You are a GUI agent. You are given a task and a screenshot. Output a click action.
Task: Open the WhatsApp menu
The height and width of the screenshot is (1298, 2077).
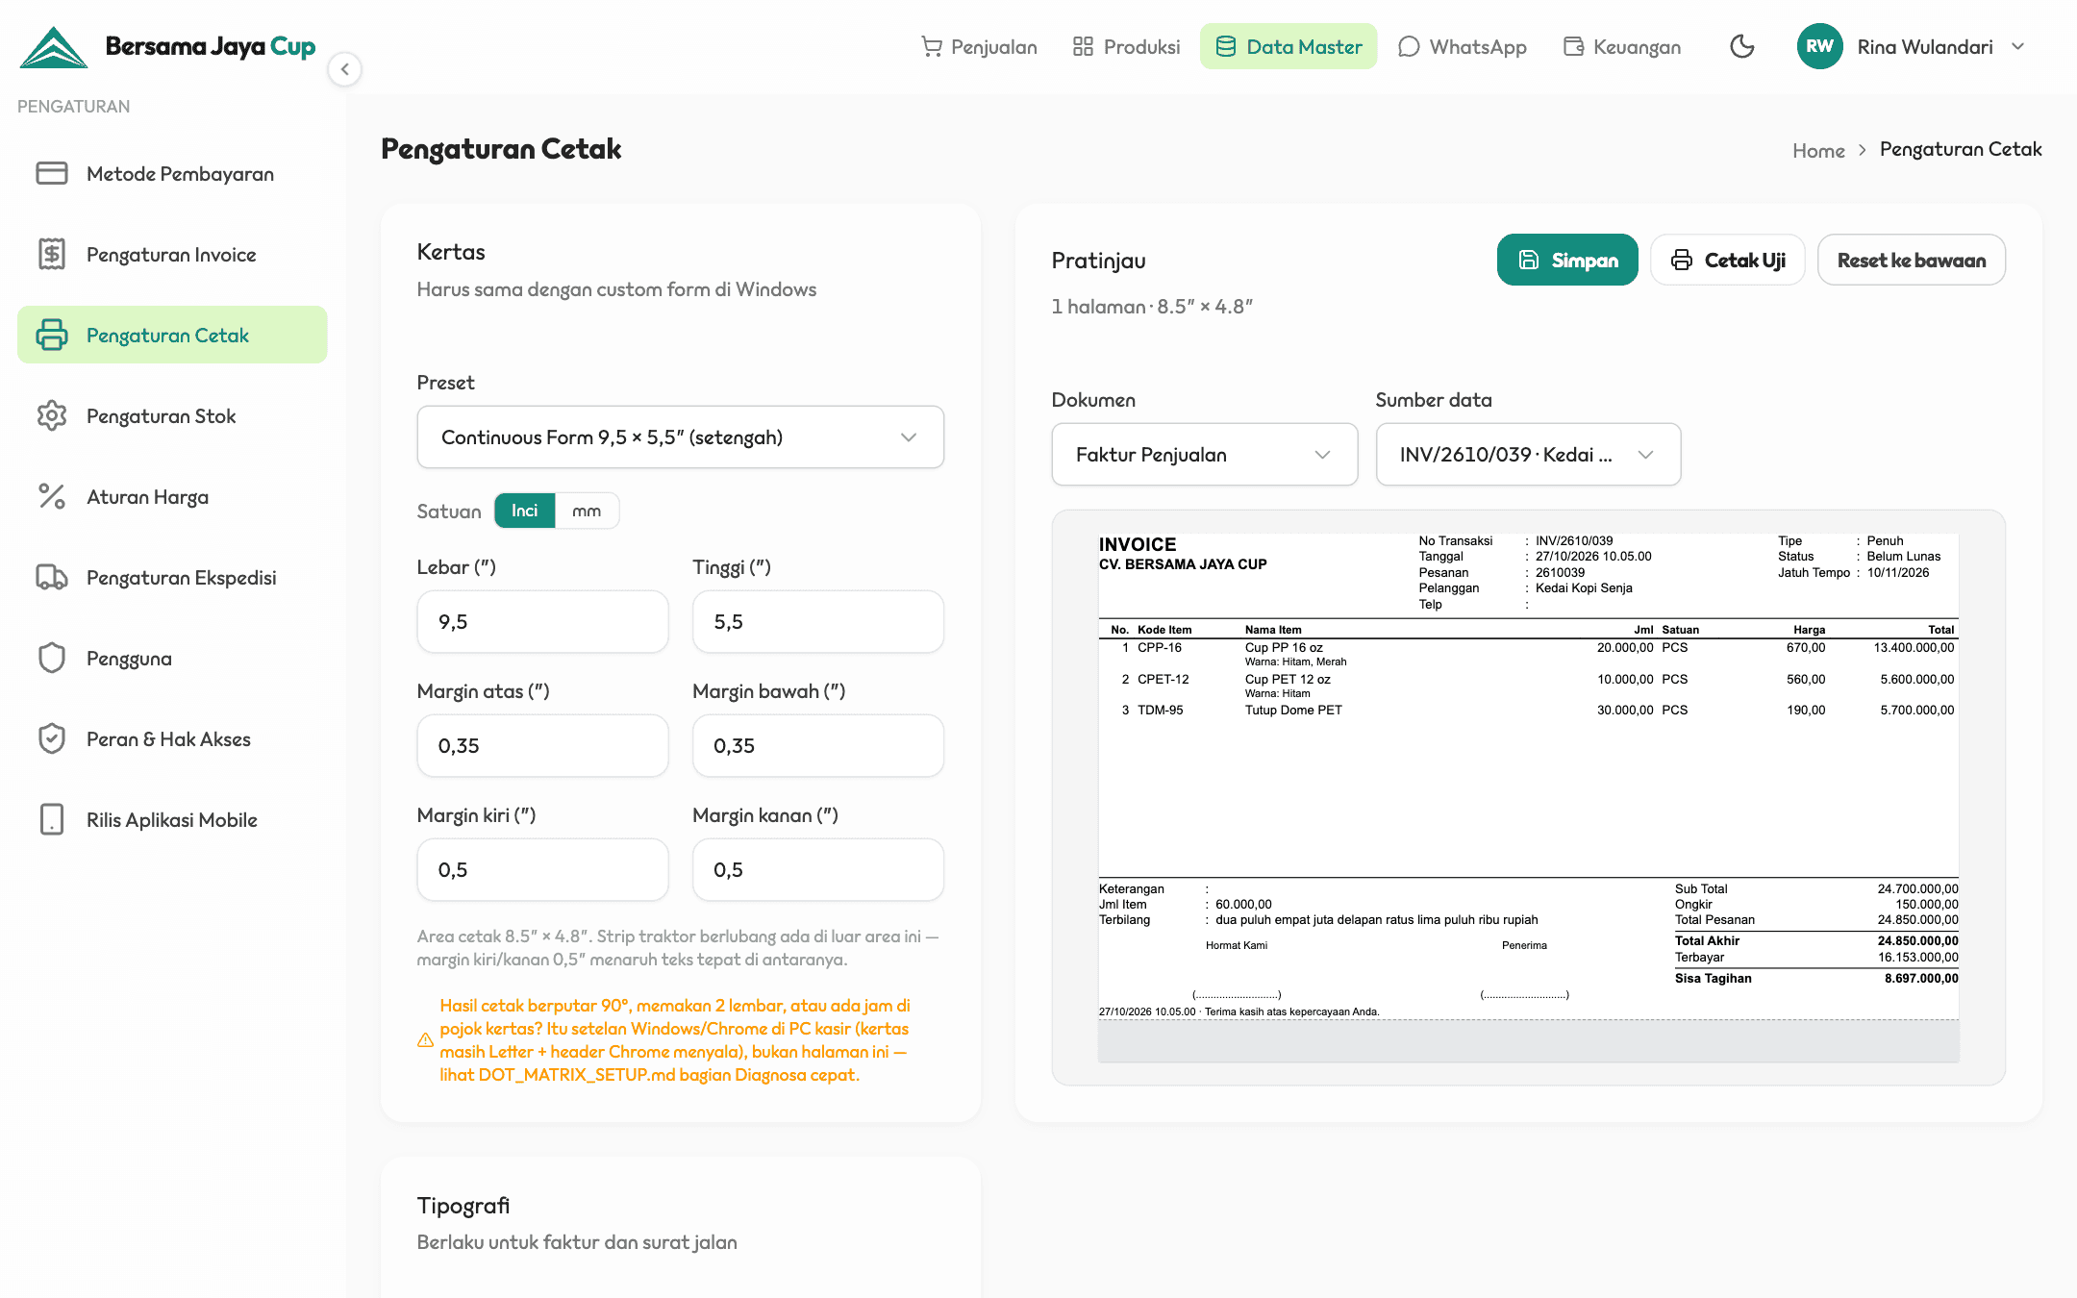tap(1463, 46)
